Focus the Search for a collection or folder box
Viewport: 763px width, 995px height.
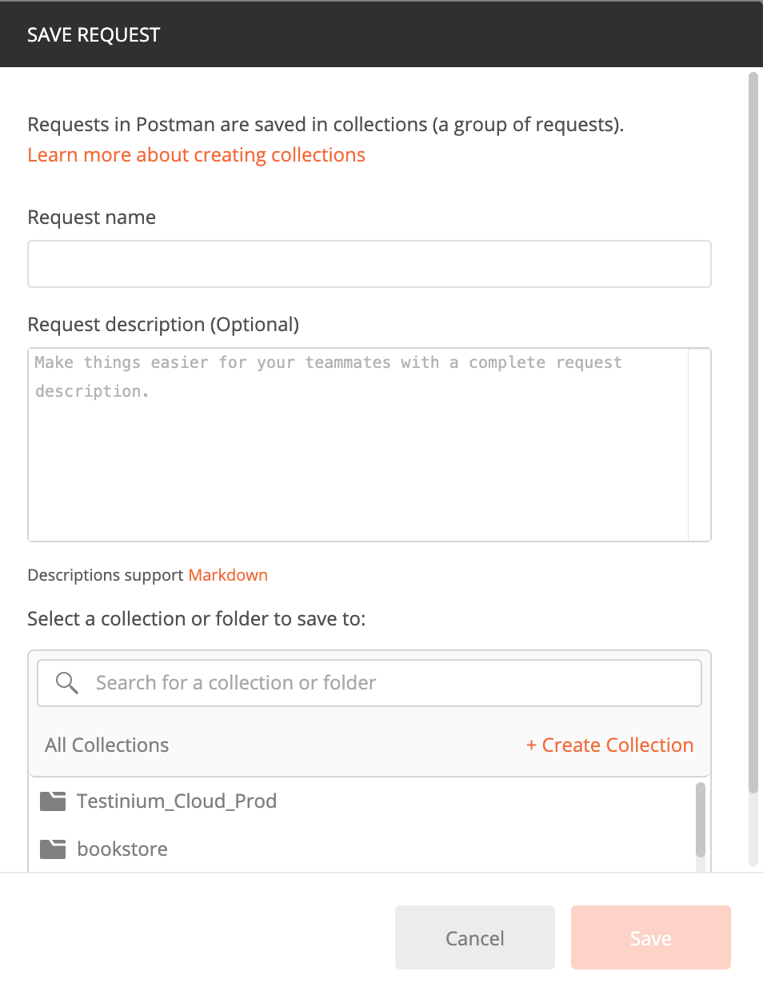pos(370,683)
